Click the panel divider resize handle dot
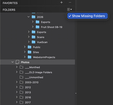The image size is (113, 105). point(76,93)
